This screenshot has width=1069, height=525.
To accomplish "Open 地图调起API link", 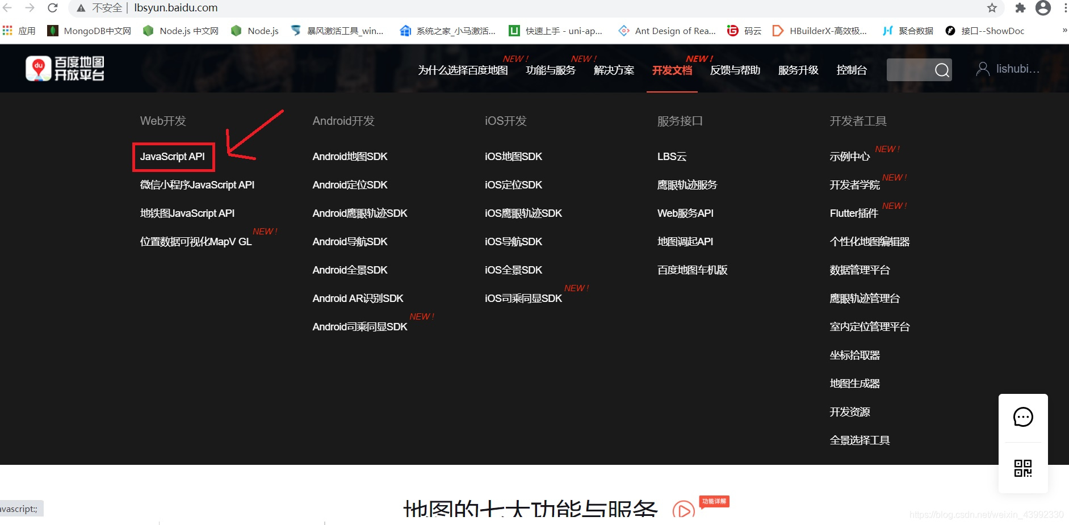I will (685, 242).
